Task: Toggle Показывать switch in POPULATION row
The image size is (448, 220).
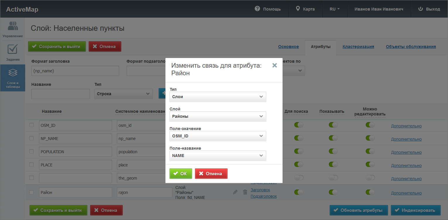Action: [x=333, y=151]
